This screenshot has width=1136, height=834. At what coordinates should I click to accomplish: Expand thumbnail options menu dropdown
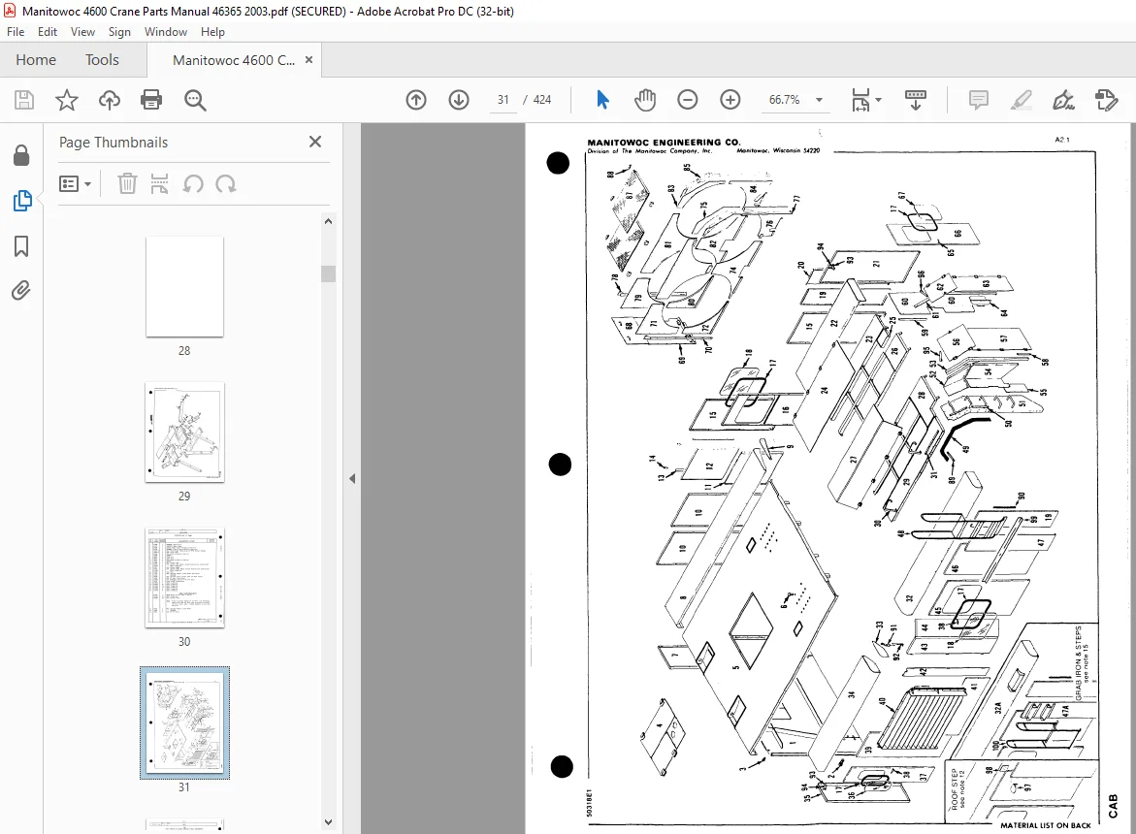point(76,184)
